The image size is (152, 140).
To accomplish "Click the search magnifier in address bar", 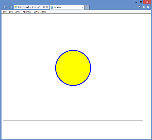I will pos(38,7).
